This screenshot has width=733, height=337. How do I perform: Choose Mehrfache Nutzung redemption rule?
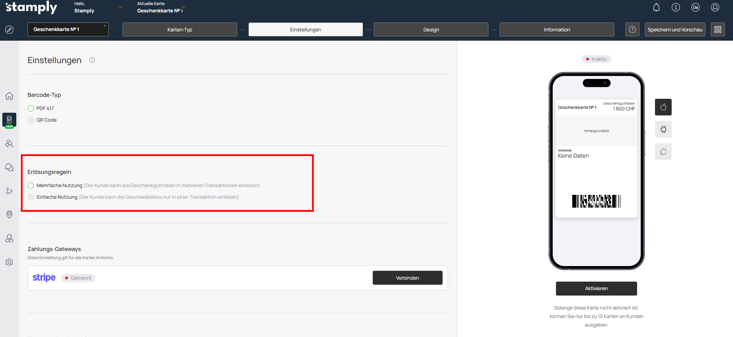click(31, 186)
